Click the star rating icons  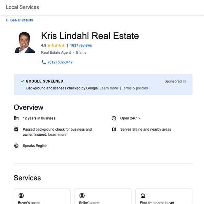(56, 46)
